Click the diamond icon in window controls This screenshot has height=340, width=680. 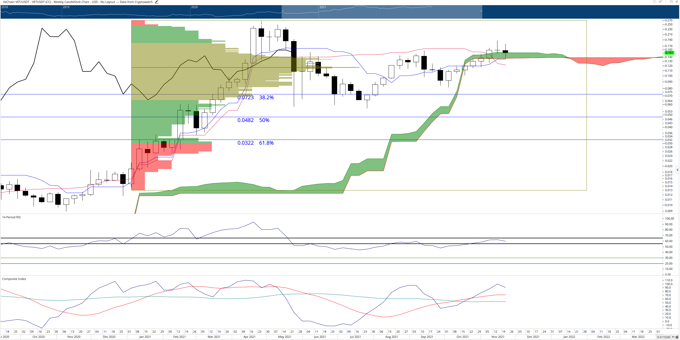coord(655,2)
